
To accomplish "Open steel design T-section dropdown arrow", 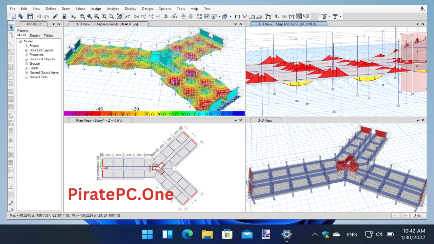I will [x=340, y=16].
